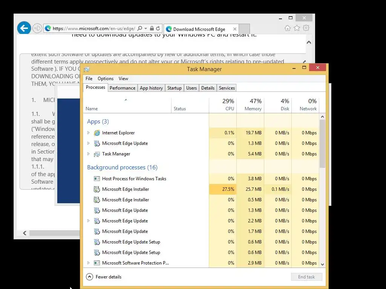Image resolution: width=386 pixels, height=289 pixels.
Task: Open the File menu in Task Manager
Action: 89,79
